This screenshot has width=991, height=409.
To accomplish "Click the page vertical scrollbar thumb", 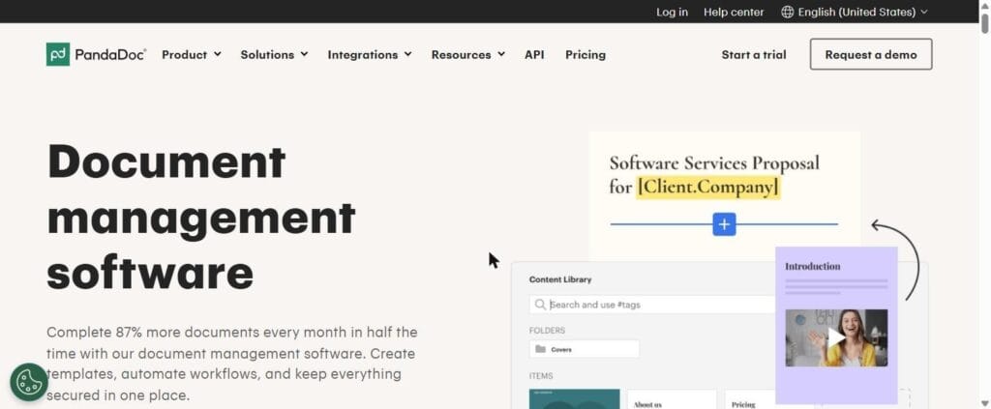I will click(x=984, y=21).
